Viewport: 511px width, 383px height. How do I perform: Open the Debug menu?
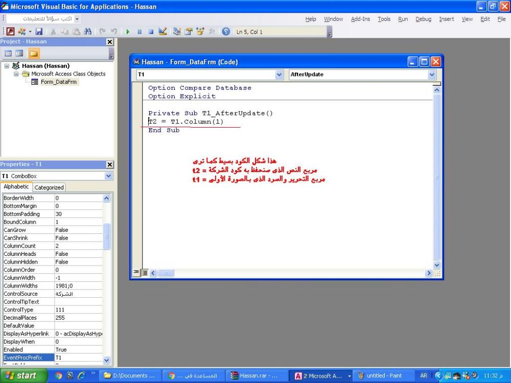click(x=423, y=19)
